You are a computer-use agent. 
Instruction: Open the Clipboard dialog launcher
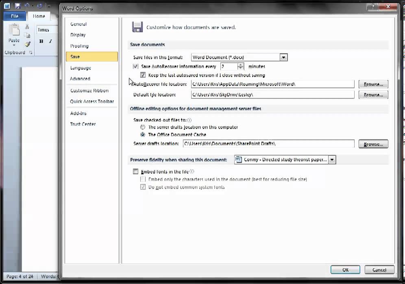pos(31,53)
